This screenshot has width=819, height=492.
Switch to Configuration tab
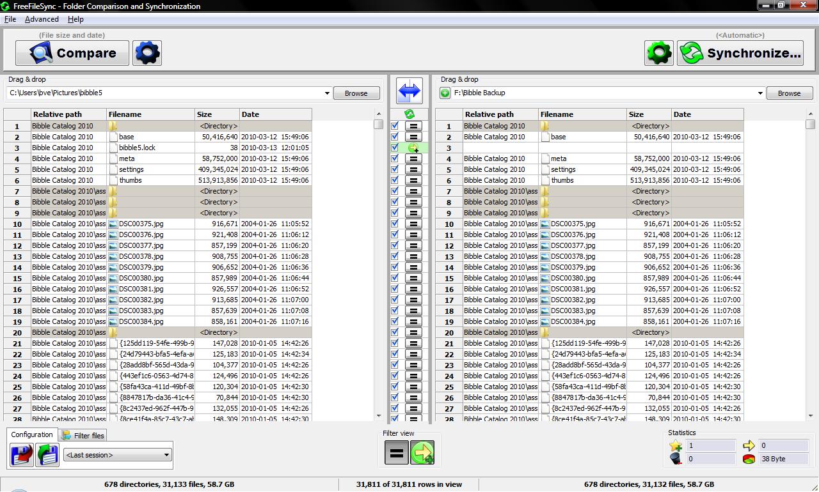pyautogui.click(x=32, y=434)
